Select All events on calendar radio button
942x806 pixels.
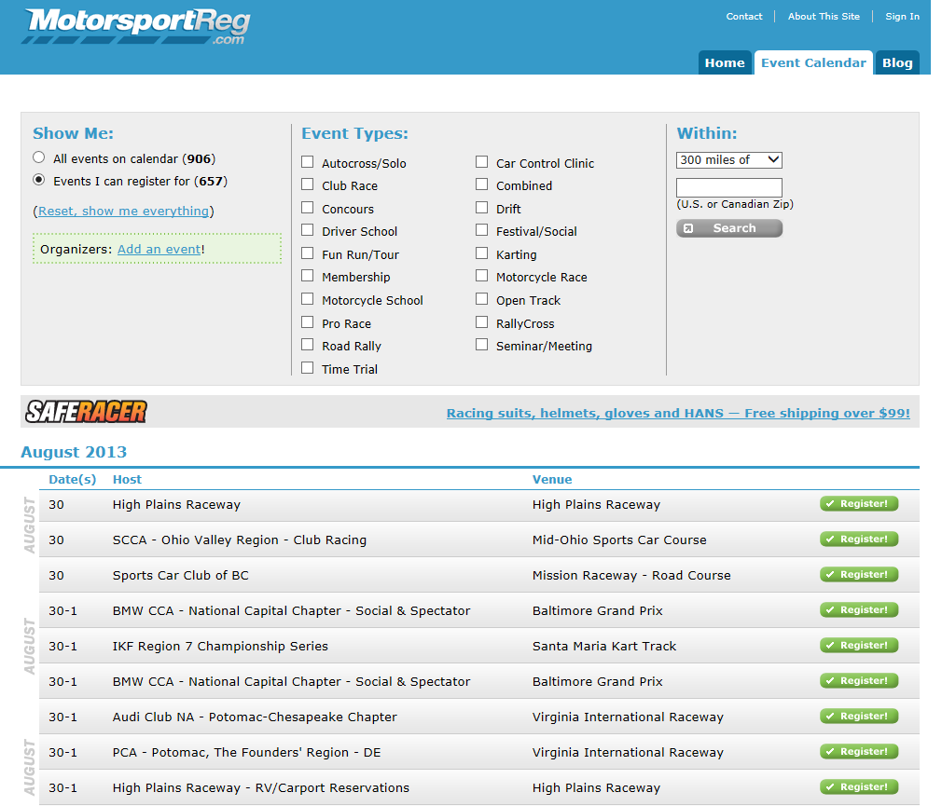coord(39,157)
